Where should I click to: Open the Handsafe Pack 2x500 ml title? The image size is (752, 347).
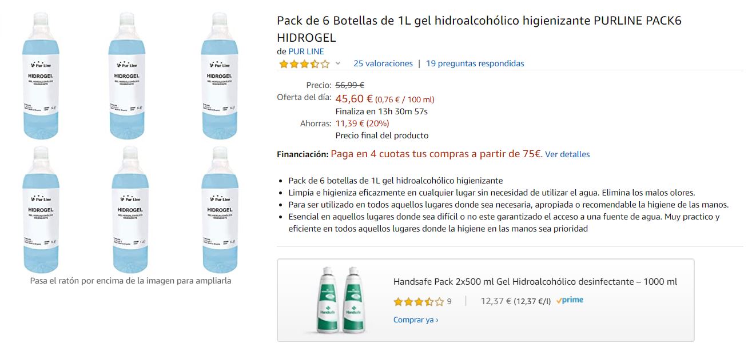535,281
